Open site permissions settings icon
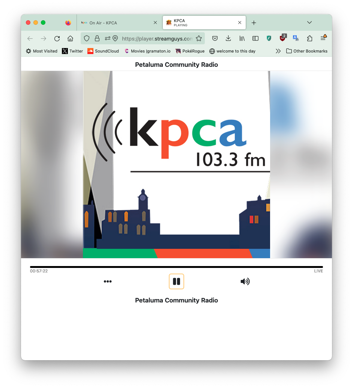 (x=107, y=38)
